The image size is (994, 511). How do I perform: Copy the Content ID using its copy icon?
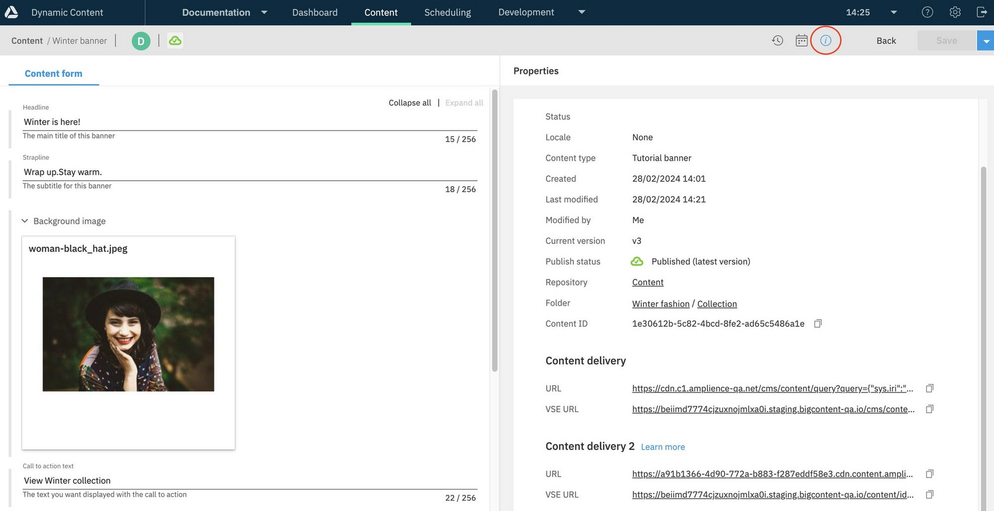pyautogui.click(x=817, y=323)
